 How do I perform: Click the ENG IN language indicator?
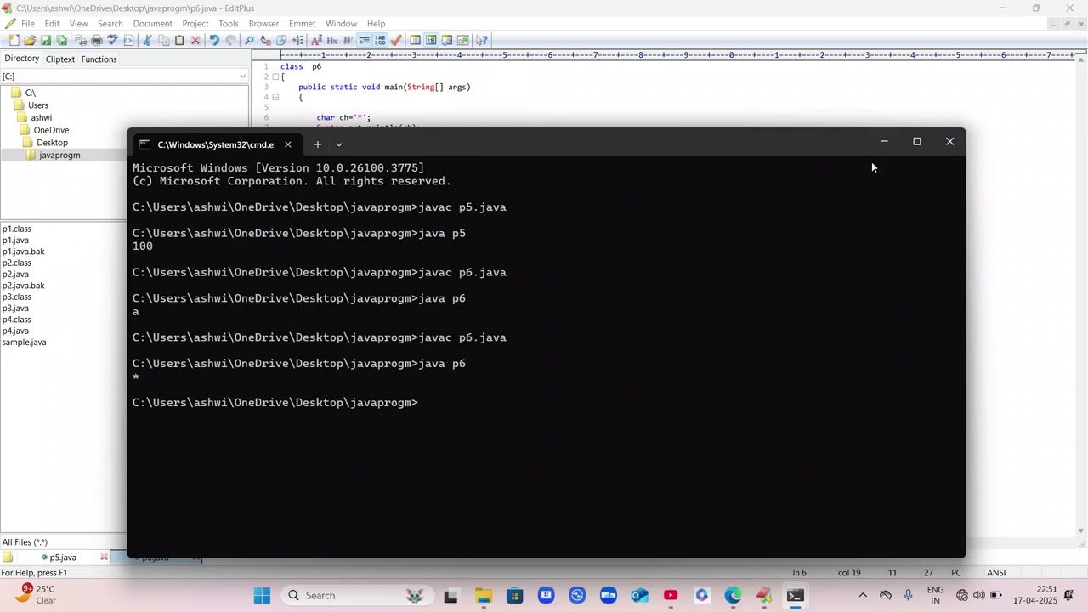(x=935, y=595)
